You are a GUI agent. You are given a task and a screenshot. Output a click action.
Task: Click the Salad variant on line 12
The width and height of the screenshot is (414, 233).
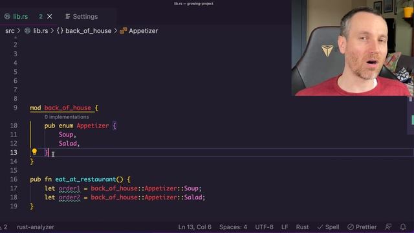(67, 144)
